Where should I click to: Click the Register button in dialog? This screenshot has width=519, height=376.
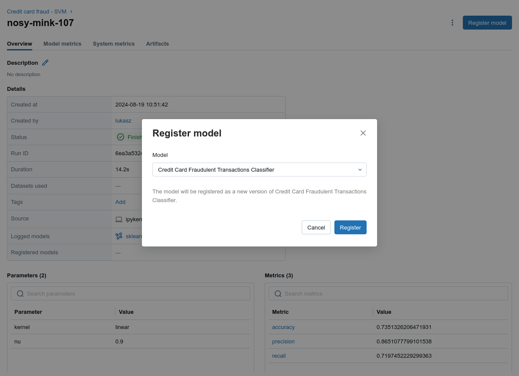click(x=350, y=227)
